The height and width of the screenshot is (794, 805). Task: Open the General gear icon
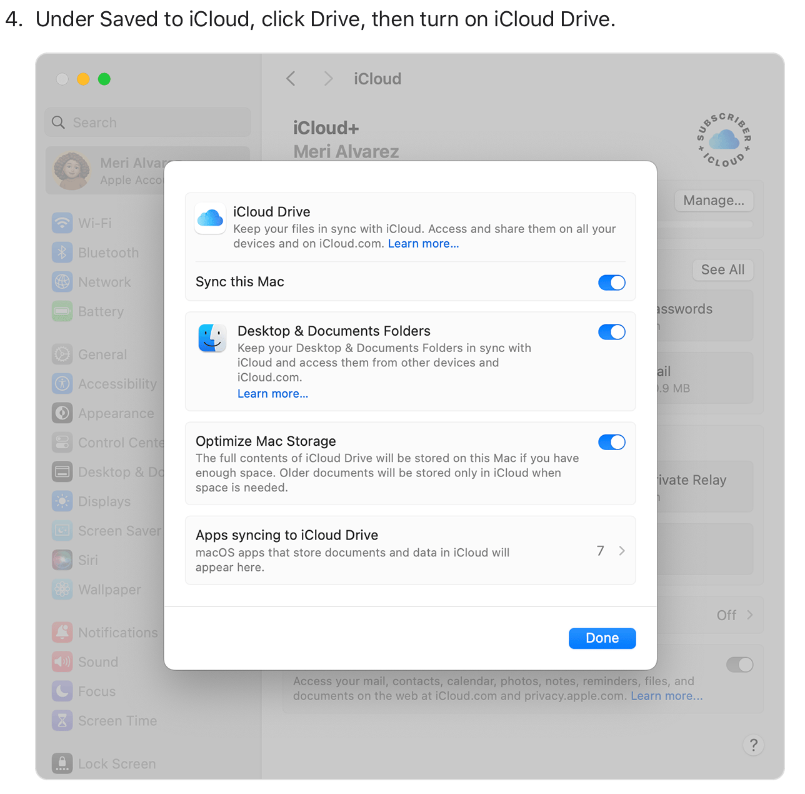pyautogui.click(x=62, y=354)
